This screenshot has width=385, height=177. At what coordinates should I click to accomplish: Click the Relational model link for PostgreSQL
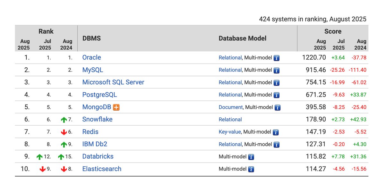click(230, 95)
